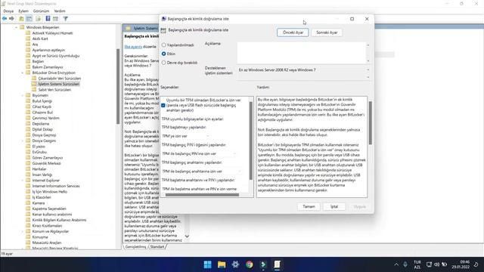The image size is (484, 272).
Task: Click inside the 'Açıklama' comment box
Action: click(x=301, y=53)
